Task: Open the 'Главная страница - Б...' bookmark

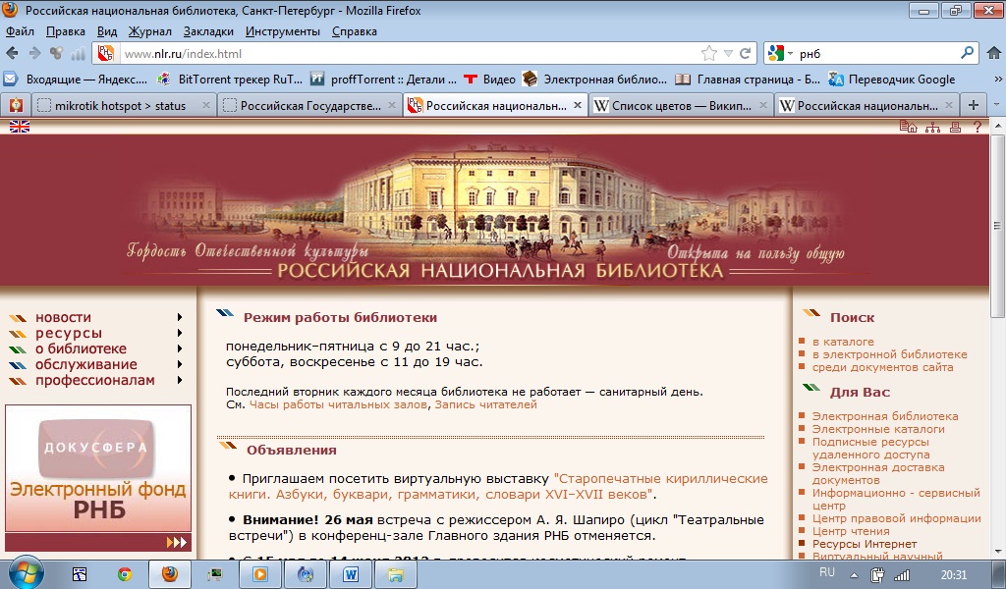Action: (748, 80)
